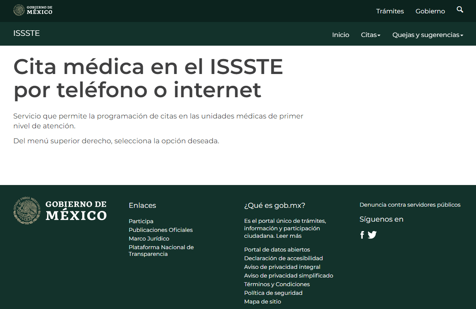Image resolution: width=476 pixels, height=309 pixels.
Task: Open Denuncia contra servidores públicos link
Action: click(x=410, y=205)
